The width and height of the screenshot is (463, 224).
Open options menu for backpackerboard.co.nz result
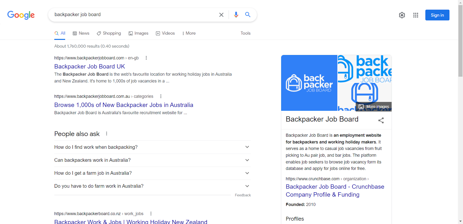coord(151,214)
